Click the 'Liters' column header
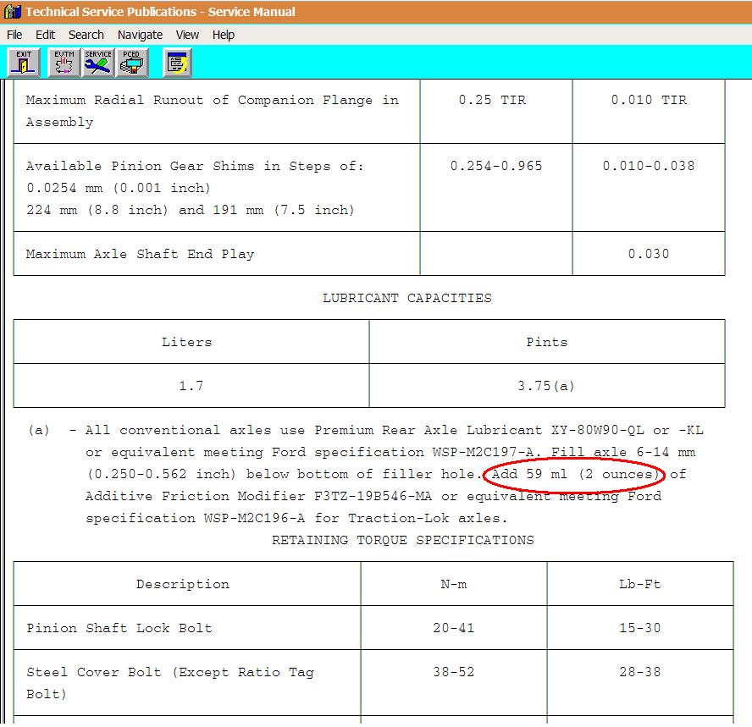 pos(186,342)
